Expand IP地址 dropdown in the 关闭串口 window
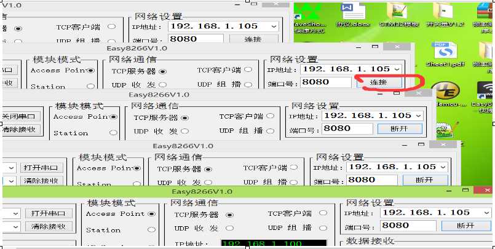Image resolution: width=495 pixels, height=249 pixels. coord(419,116)
